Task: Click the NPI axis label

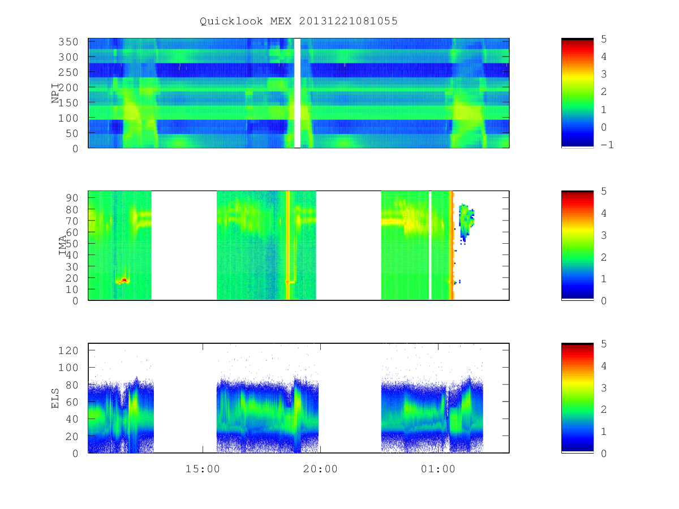Action: coord(55,93)
